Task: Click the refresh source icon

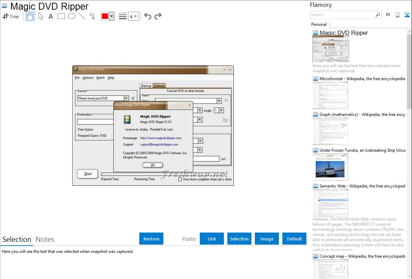Action: (x=133, y=98)
